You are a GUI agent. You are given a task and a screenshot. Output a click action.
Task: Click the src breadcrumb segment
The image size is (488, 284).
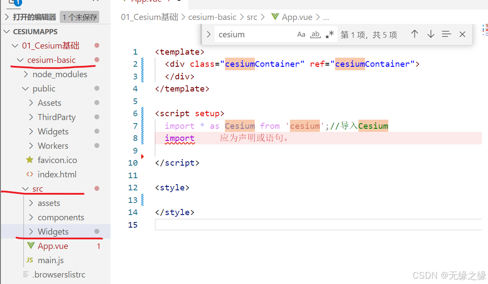[x=252, y=17]
